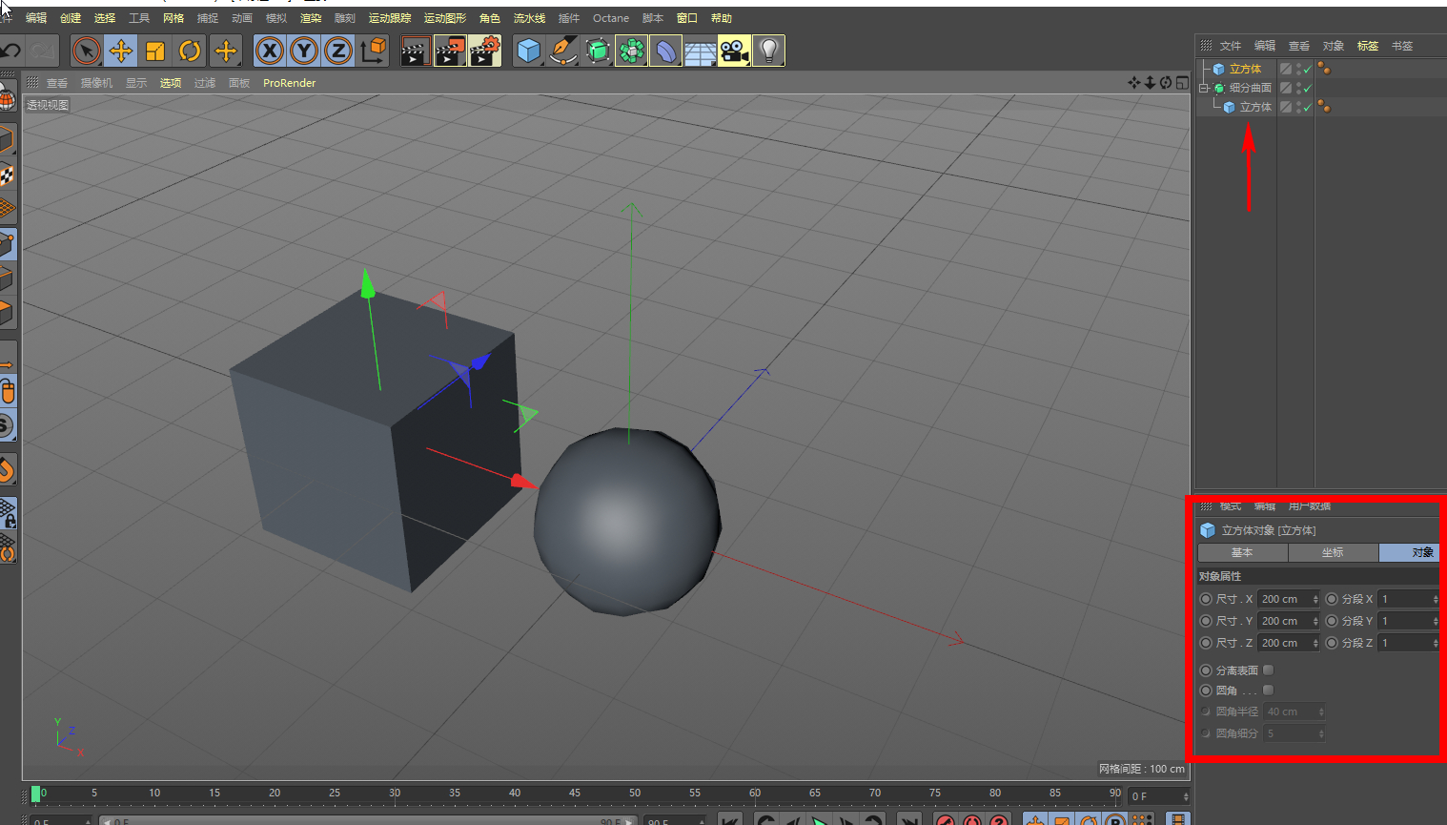Switch to 坐标 tab in attributes
Viewport: 1447px width, 825px height.
pyautogui.click(x=1333, y=552)
